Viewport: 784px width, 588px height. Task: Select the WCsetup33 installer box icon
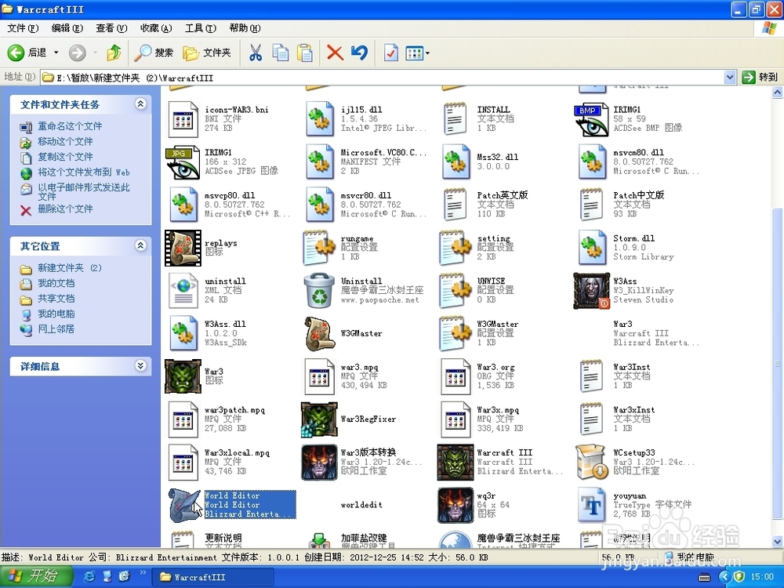click(x=591, y=462)
